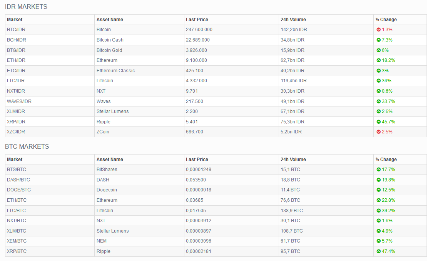Click the green up arrow for XRP/BTC
Viewport: 428px width, 261px height.
tap(378, 251)
